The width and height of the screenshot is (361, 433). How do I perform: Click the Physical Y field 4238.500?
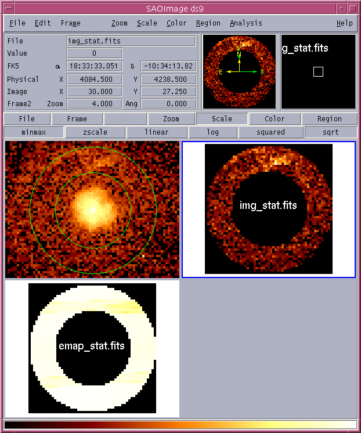[x=168, y=80]
